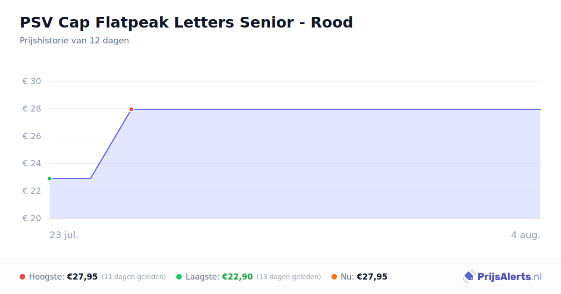Click the € 24 y-axis label
The width and height of the screenshot is (561, 294).
(x=32, y=163)
